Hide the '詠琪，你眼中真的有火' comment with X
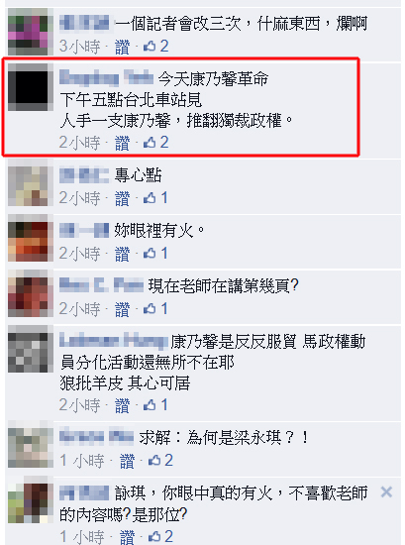 click(386, 492)
